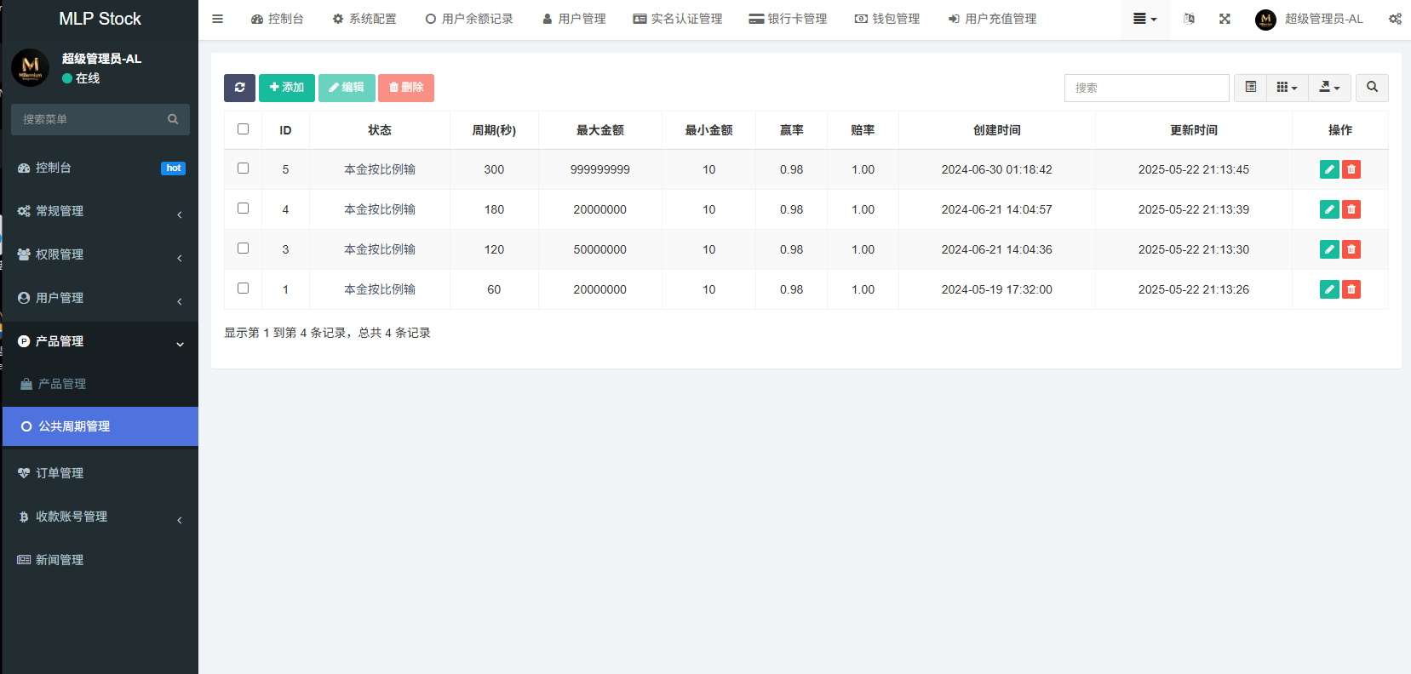The image size is (1411, 674).
Task: Open the export data dropdown
Action: [1329, 88]
